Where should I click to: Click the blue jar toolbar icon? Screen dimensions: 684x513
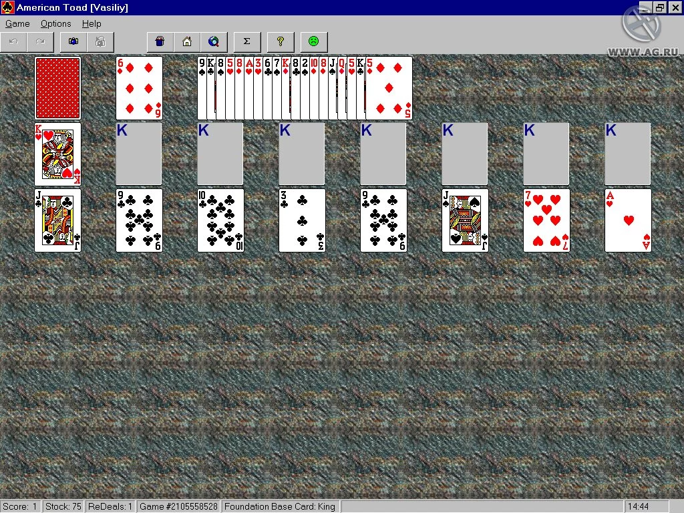[x=160, y=42]
